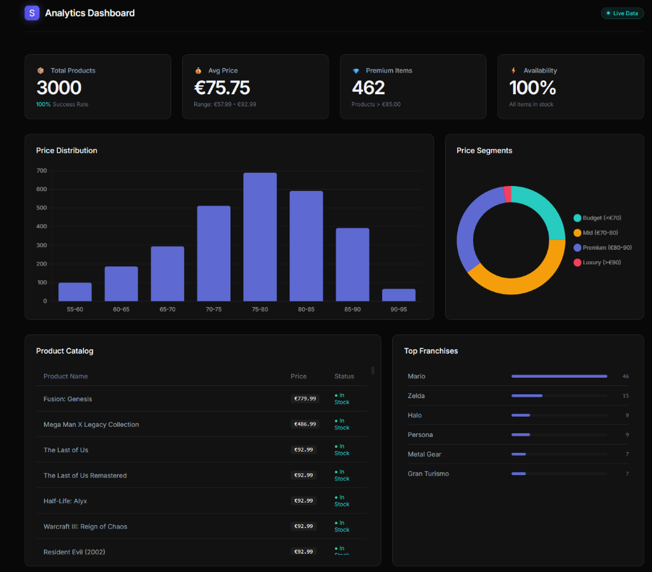The image size is (652, 572).
Task: Click the Avg Price money bag icon
Action: (199, 71)
